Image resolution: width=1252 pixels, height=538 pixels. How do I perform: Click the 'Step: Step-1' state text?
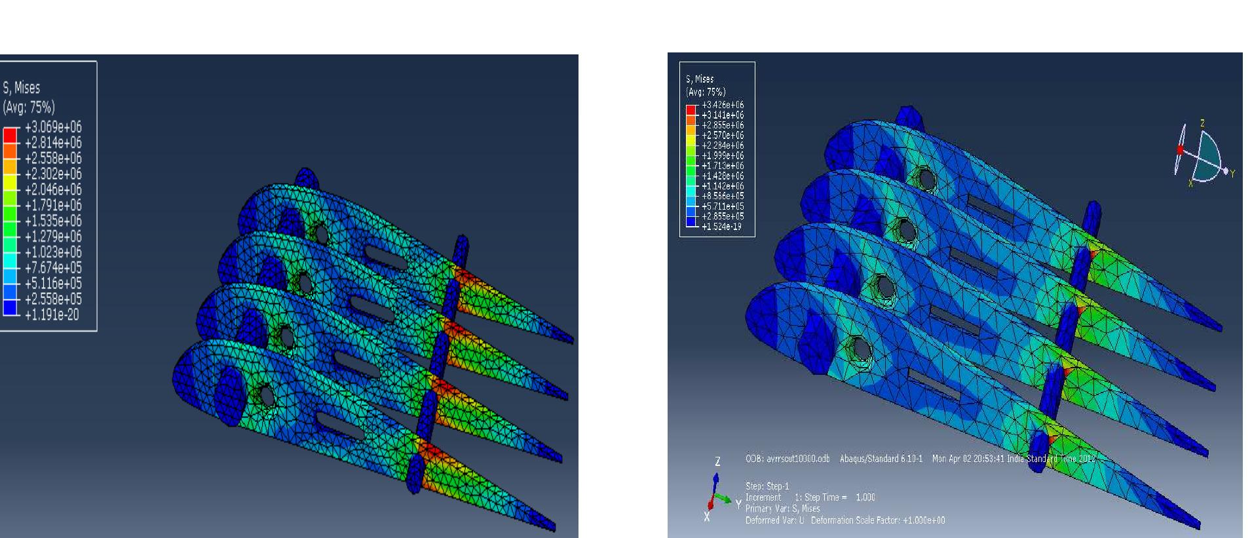click(x=767, y=486)
